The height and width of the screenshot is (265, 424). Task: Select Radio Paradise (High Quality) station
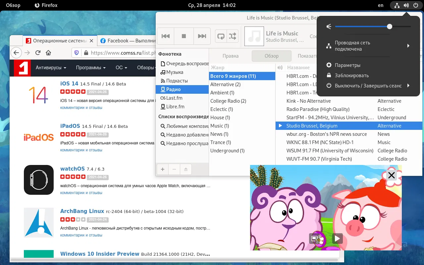[349, 109]
